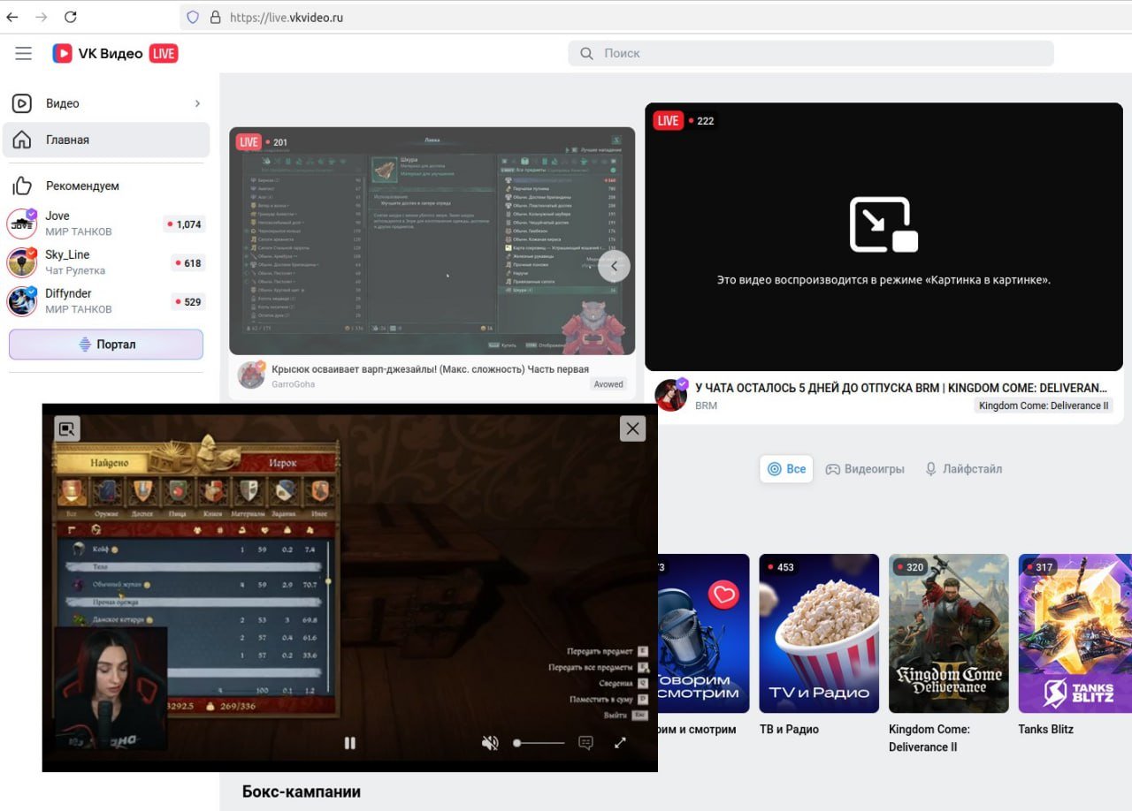Expand the mini player to fullscreen
The image size is (1132, 811).
(x=620, y=743)
